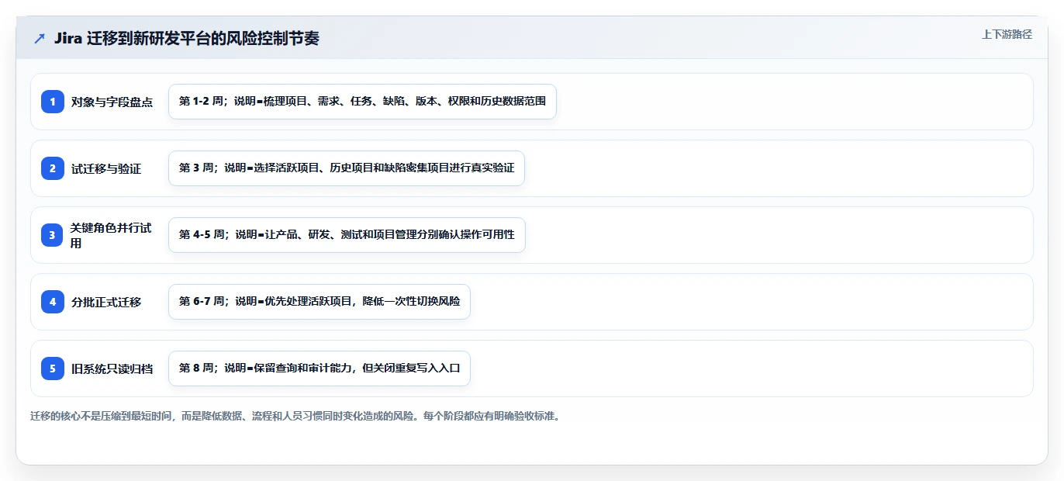Click the step label 对象与字段盘点
Image resolution: width=1064 pixels, height=481 pixels.
click(112, 102)
